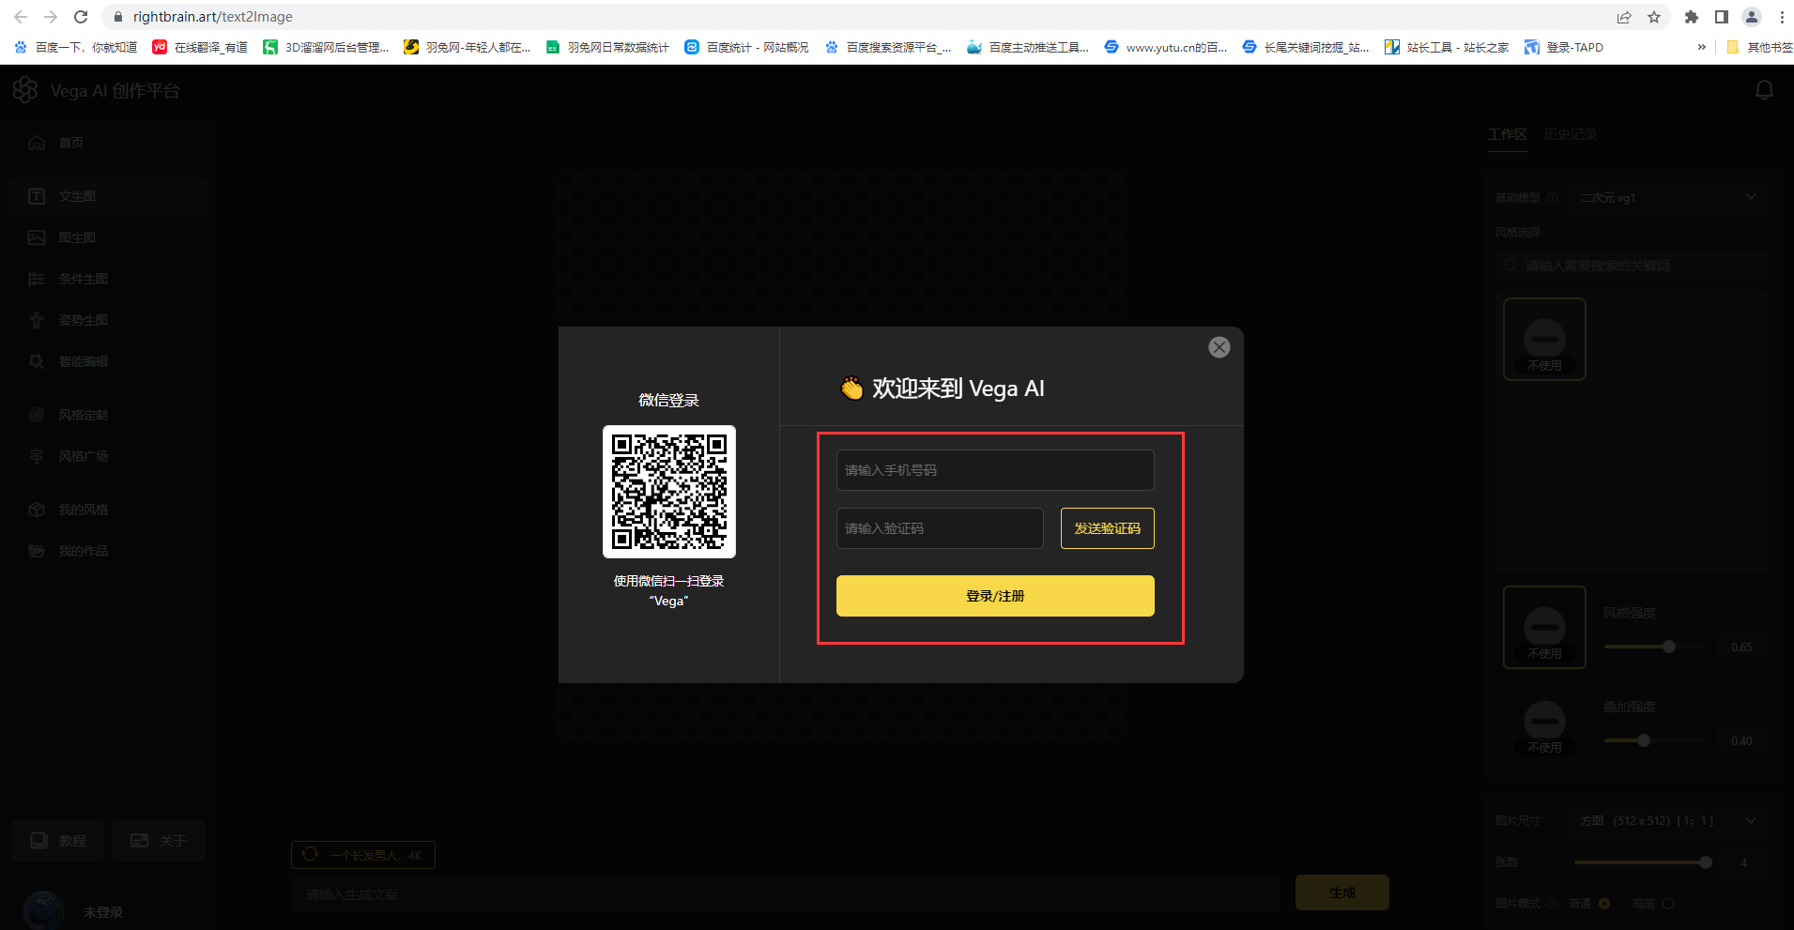The image size is (1794, 930).
Task: Click 风格强度 value 0.65 field
Action: (x=1741, y=647)
